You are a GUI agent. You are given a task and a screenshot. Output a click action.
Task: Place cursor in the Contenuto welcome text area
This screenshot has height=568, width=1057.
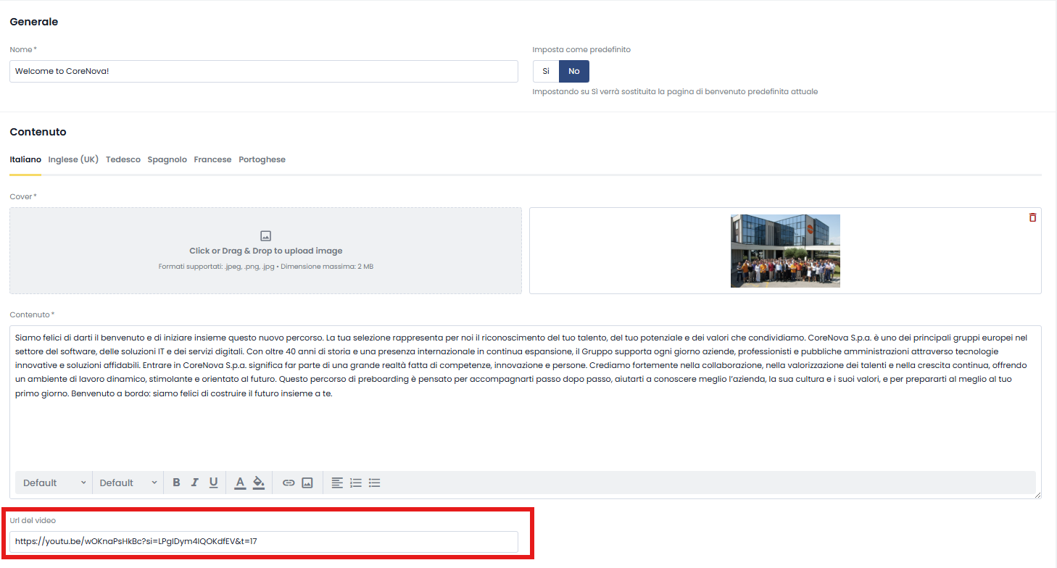[x=526, y=398]
